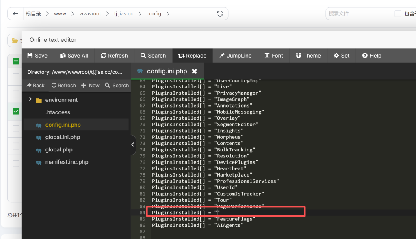Image resolution: width=416 pixels, height=239 pixels.
Task: Click Search in the directory sidebar
Action: pos(117,85)
